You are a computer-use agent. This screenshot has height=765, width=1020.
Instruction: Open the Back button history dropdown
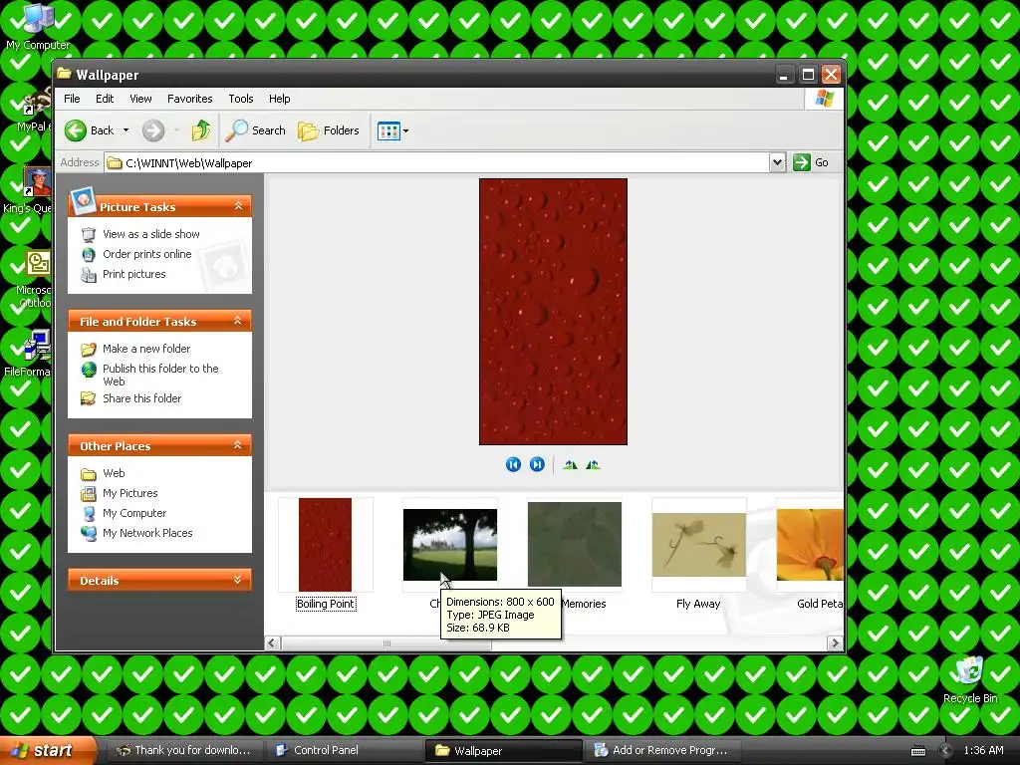[x=127, y=130]
